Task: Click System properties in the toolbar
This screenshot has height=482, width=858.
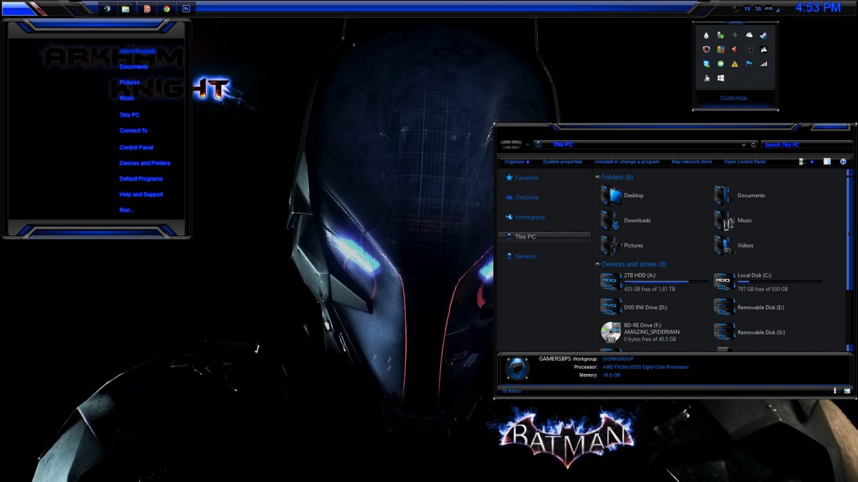Action: [x=562, y=162]
